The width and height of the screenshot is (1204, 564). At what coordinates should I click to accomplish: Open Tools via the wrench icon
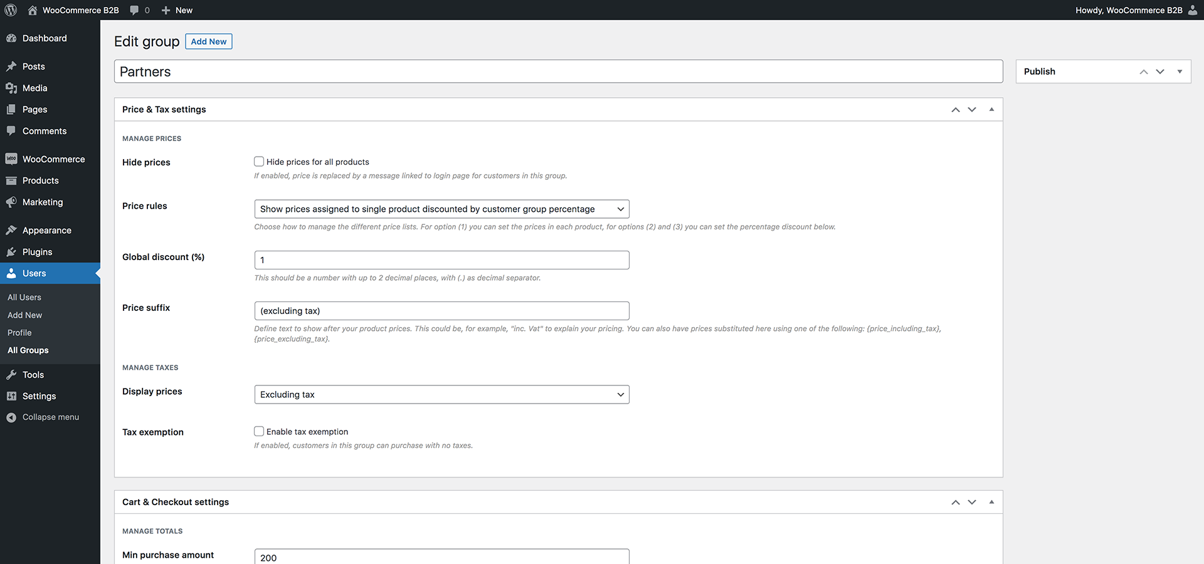11,375
